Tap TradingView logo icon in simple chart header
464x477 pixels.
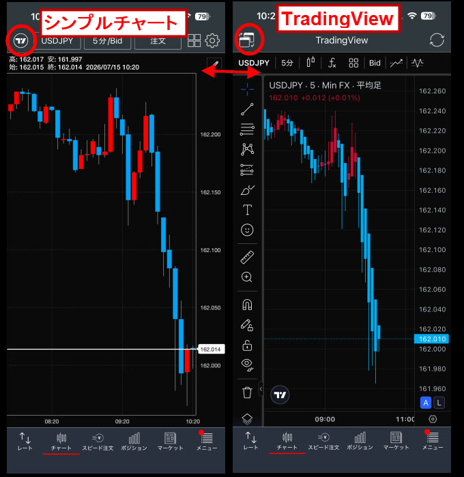point(21,40)
